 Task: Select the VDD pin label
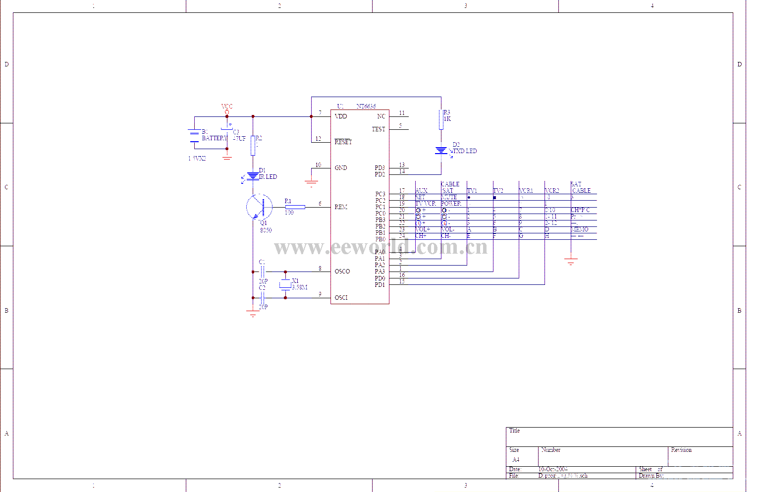341,116
